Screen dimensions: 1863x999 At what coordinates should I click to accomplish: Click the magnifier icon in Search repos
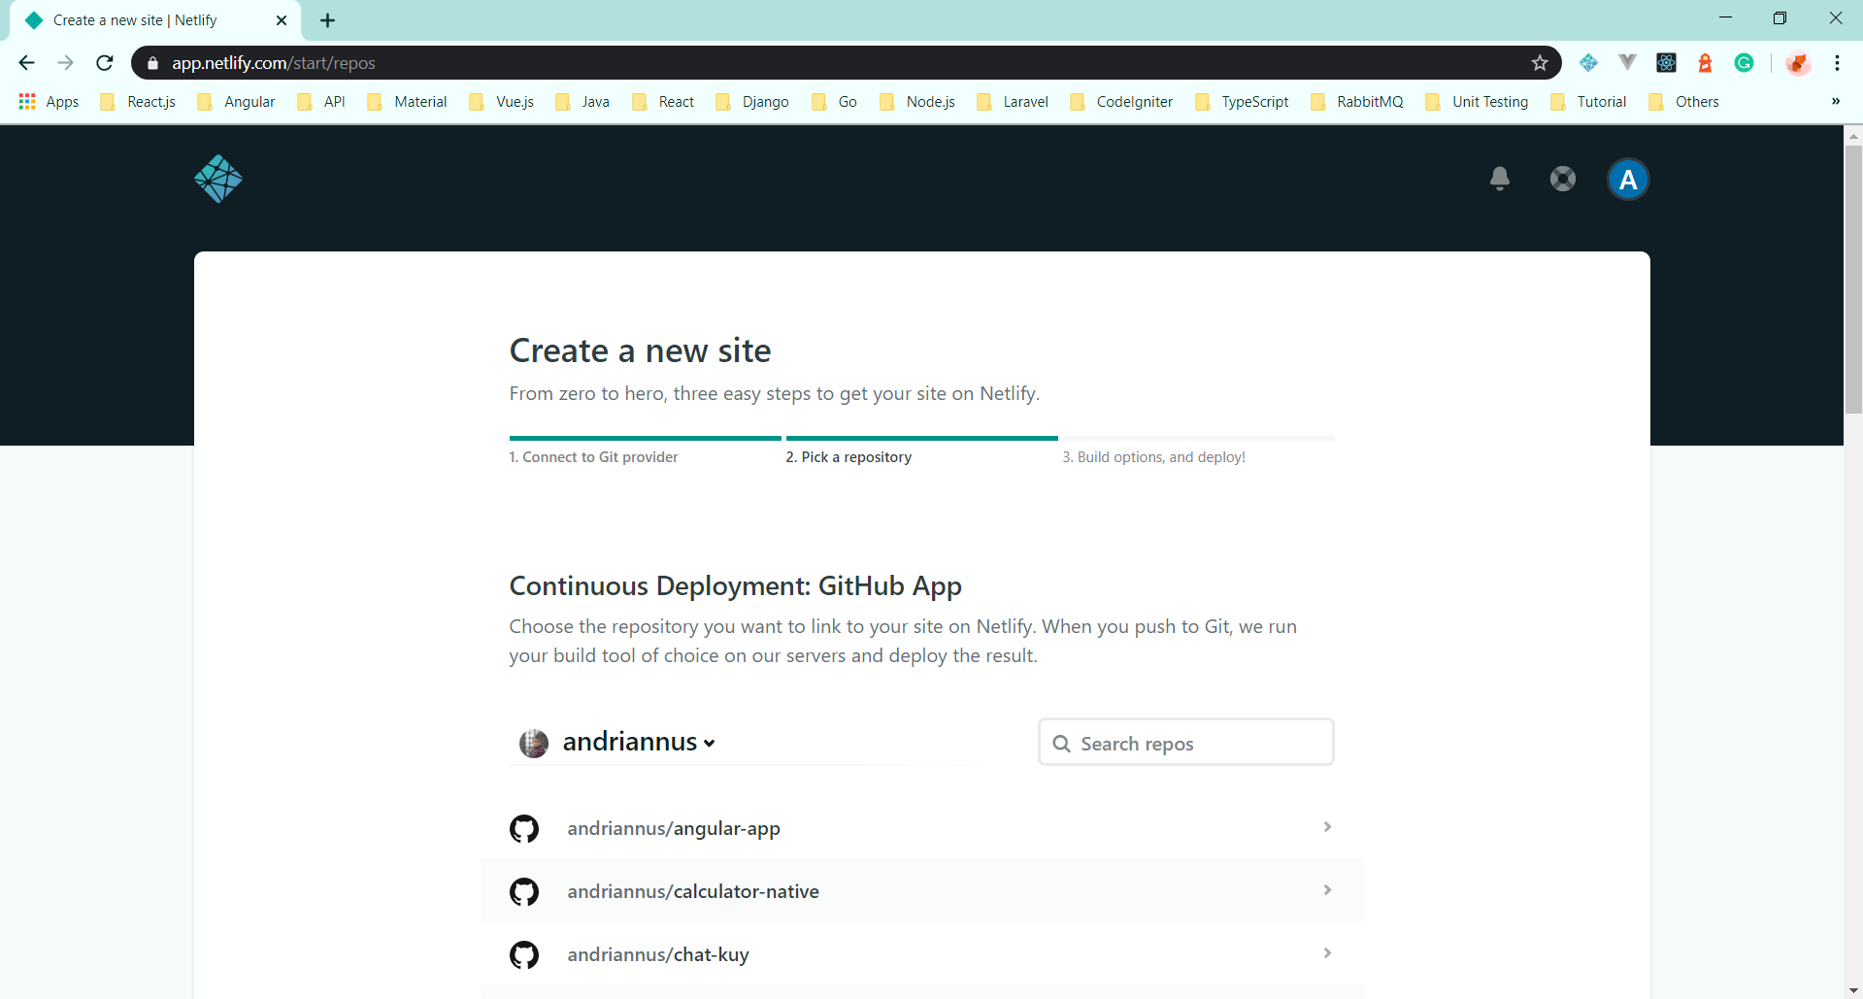1063,743
